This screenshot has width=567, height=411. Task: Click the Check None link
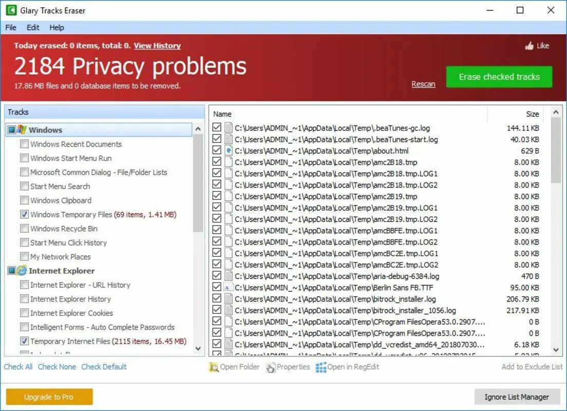coord(57,367)
